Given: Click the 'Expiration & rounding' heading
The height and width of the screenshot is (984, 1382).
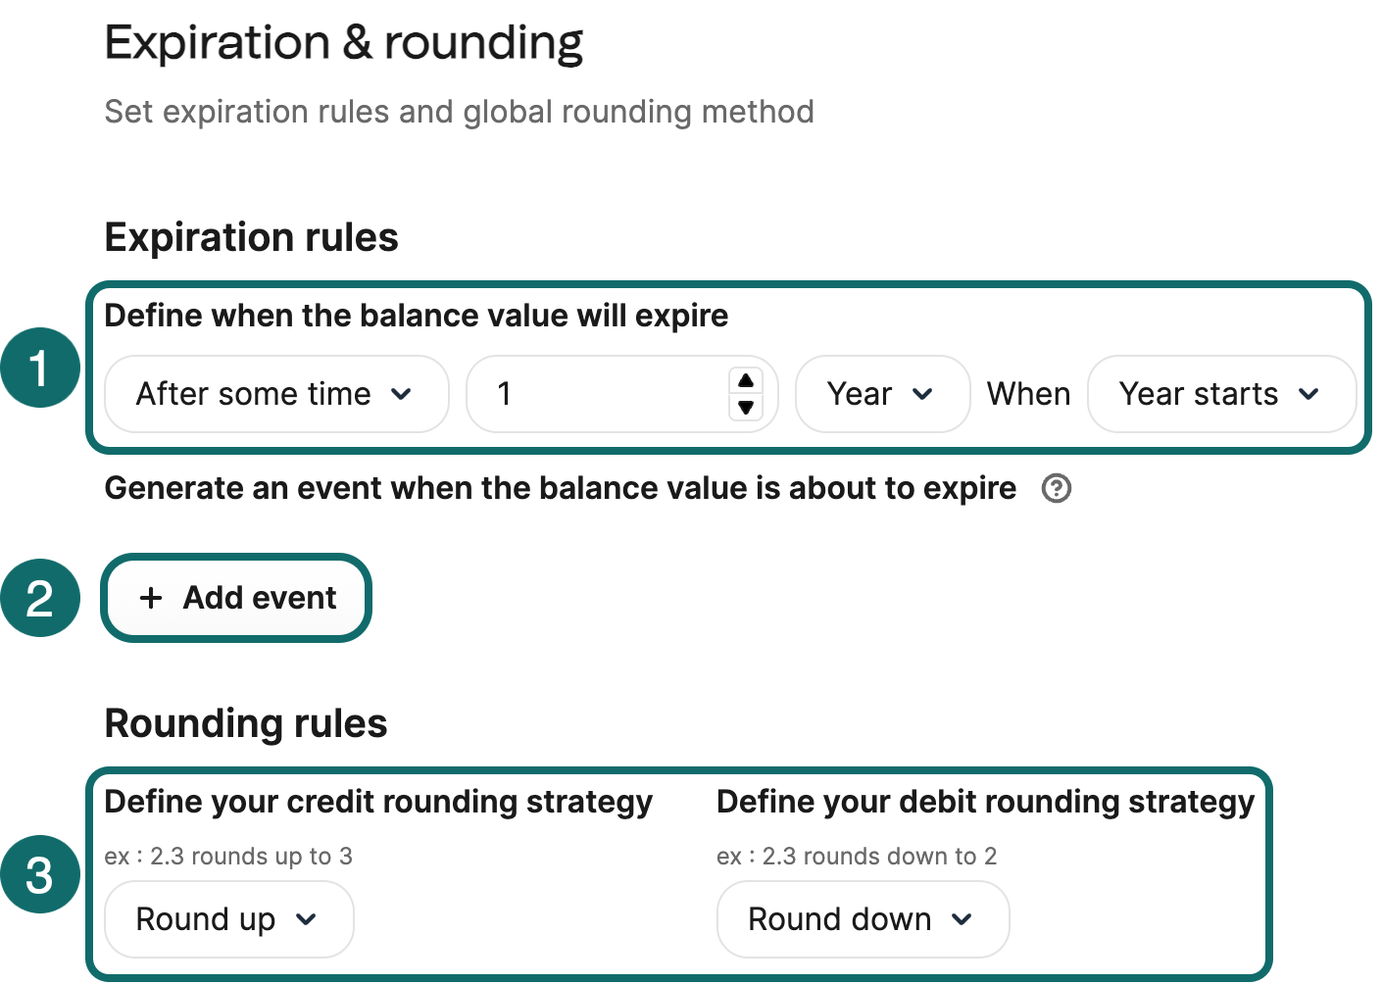Looking at the screenshot, I should [x=344, y=42].
